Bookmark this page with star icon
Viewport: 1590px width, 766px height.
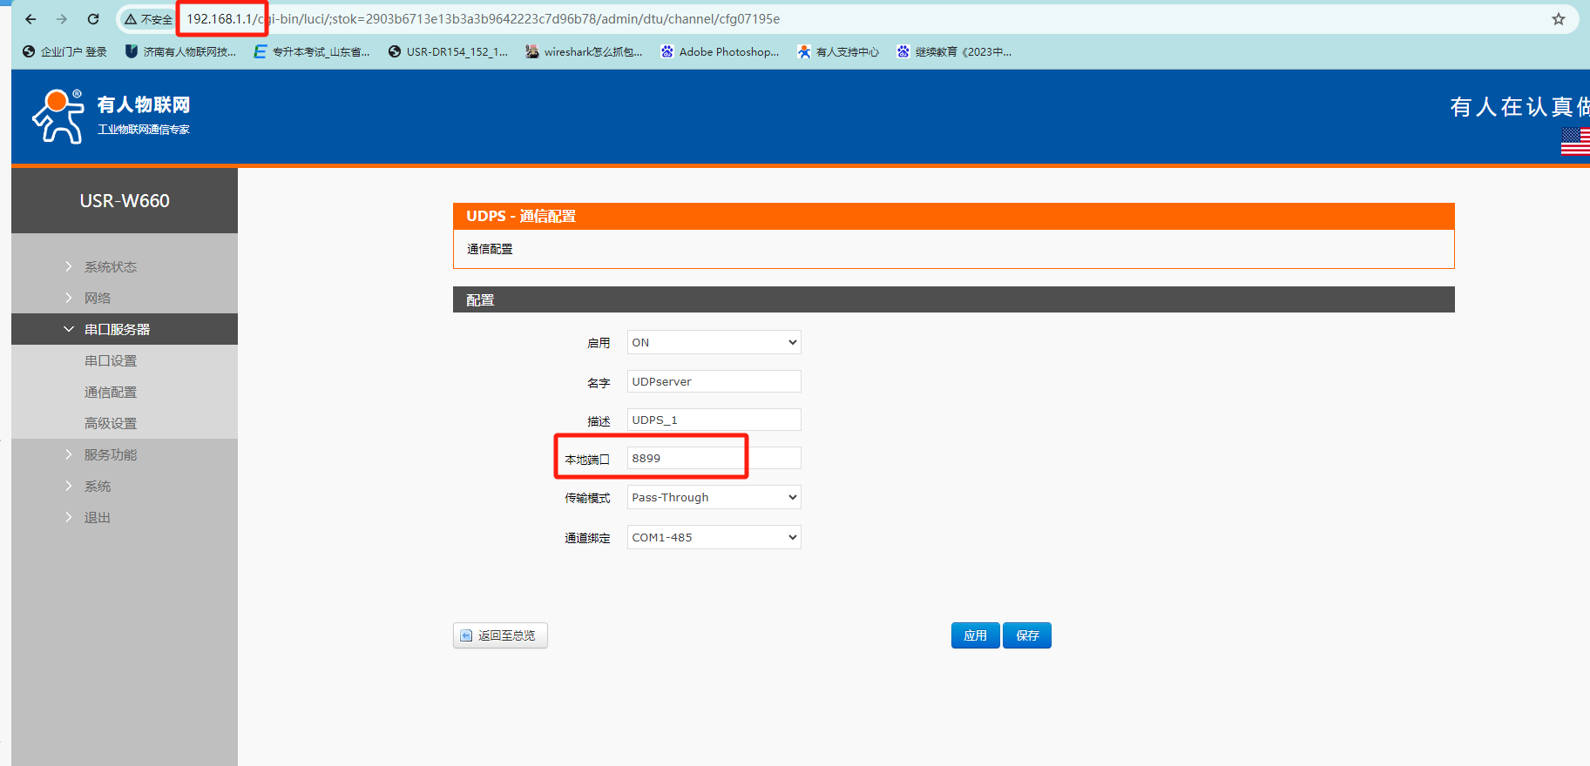pos(1558,19)
